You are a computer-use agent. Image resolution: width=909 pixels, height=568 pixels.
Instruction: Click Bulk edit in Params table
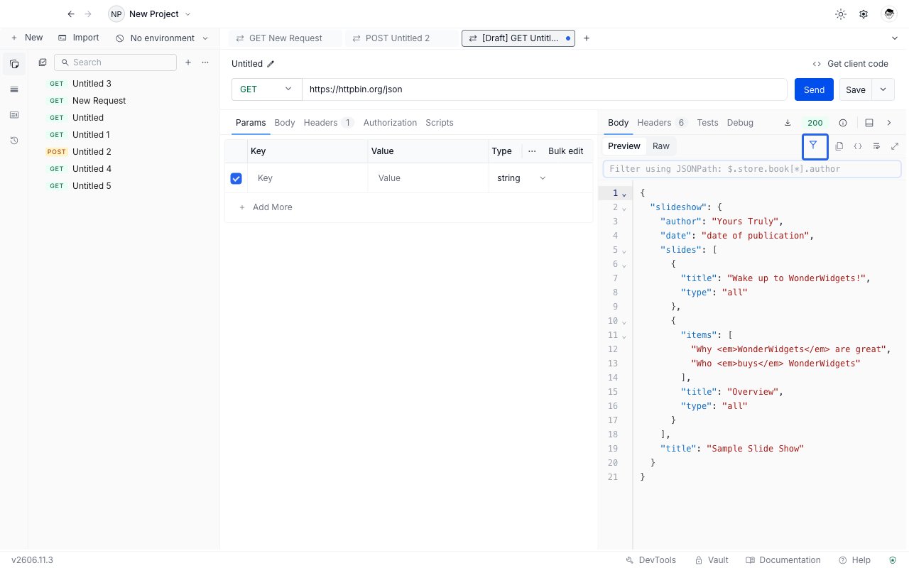click(x=566, y=151)
